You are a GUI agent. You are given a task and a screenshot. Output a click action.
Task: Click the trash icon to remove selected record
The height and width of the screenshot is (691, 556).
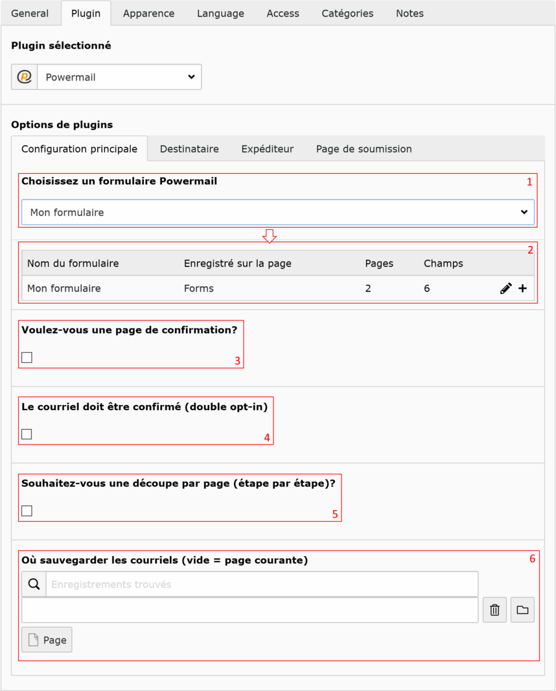point(494,610)
